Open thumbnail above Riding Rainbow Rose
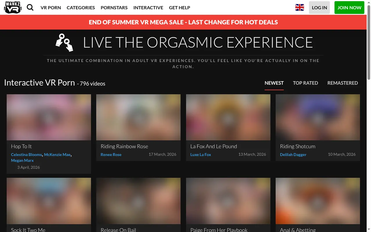The height and width of the screenshot is (232, 371). click(x=138, y=117)
